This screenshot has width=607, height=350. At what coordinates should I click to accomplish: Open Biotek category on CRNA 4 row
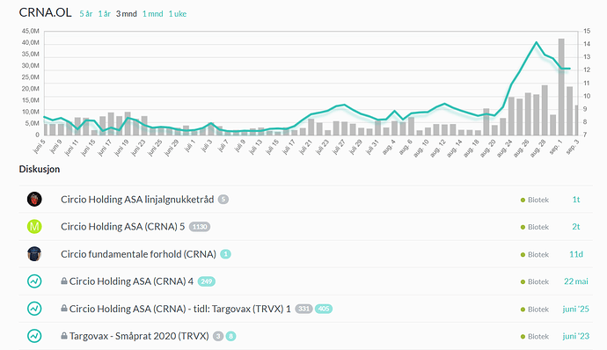click(535, 281)
